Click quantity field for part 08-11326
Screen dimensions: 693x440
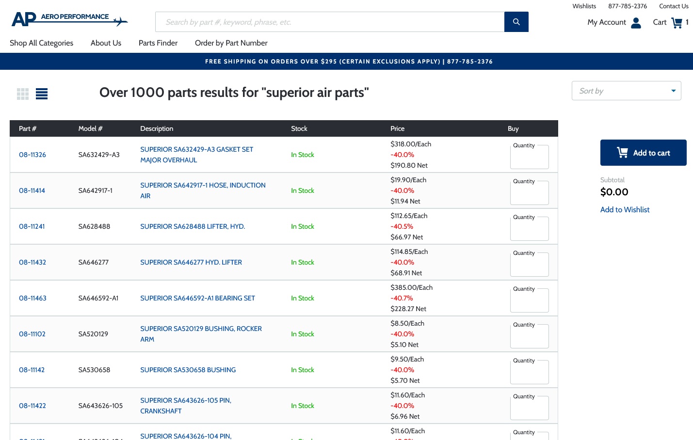coord(530,157)
